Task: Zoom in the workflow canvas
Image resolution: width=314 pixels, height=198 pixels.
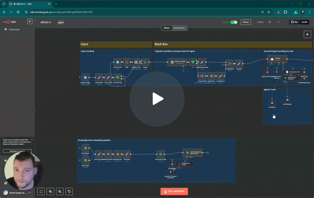Action: (x=50, y=191)
